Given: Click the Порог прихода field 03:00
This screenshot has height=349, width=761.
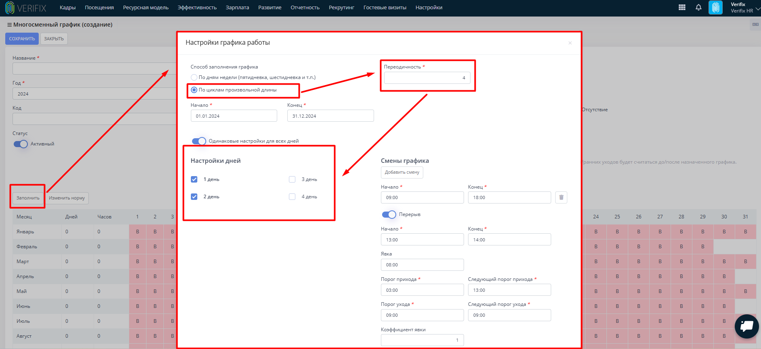Looking at the screenshot, I should pyautogui.click(x=422, y=290).
